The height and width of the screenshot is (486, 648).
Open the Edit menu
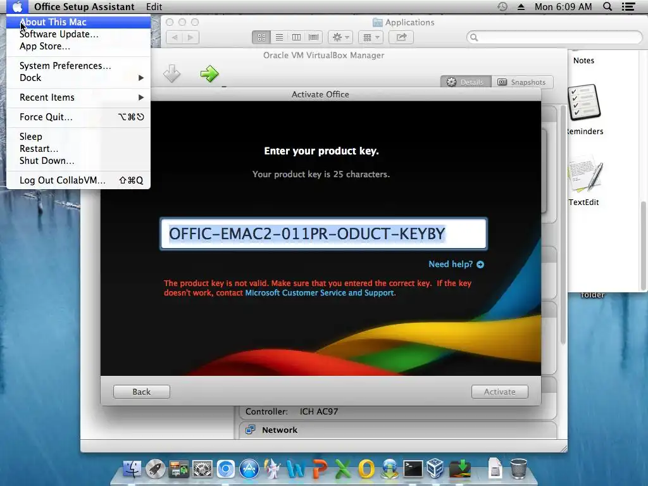(x=154, y=6)
